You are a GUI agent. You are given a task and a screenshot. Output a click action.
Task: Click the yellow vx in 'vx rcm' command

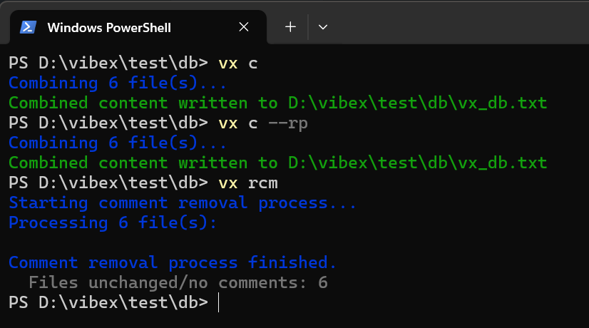228,183
